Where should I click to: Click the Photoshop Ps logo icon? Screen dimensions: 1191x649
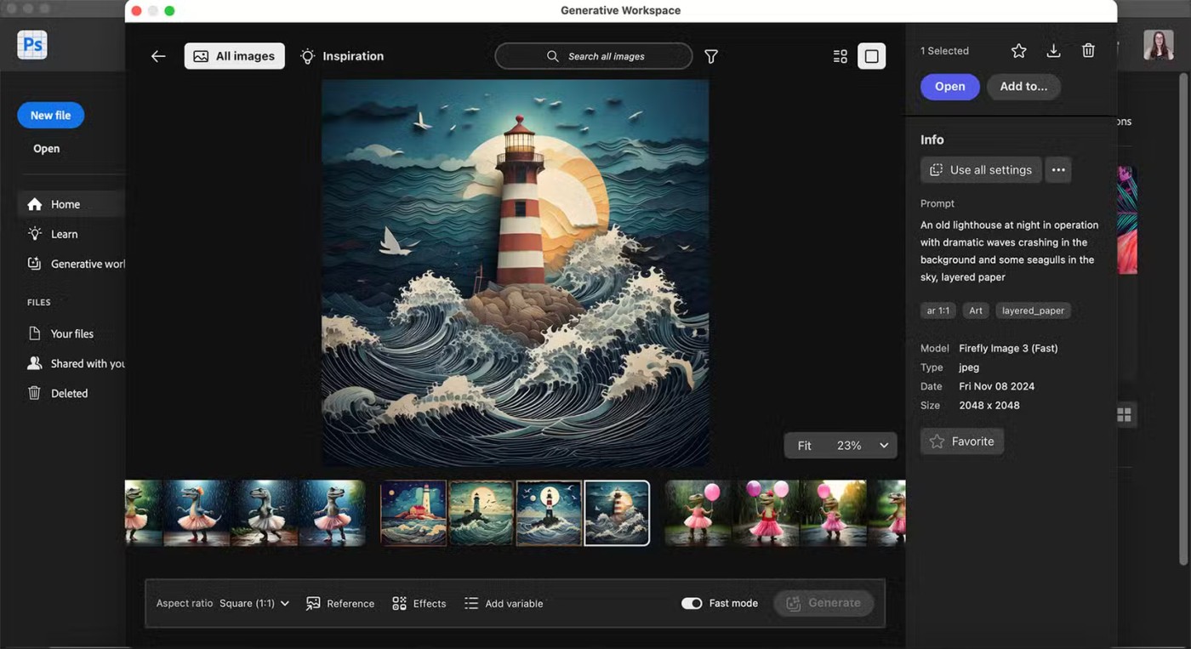[32, 44]
